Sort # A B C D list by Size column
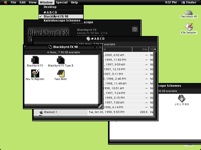This screenshot has height=150, width=201. point(140,49)
